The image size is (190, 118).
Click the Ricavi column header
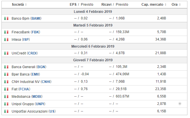pos(106,5)
